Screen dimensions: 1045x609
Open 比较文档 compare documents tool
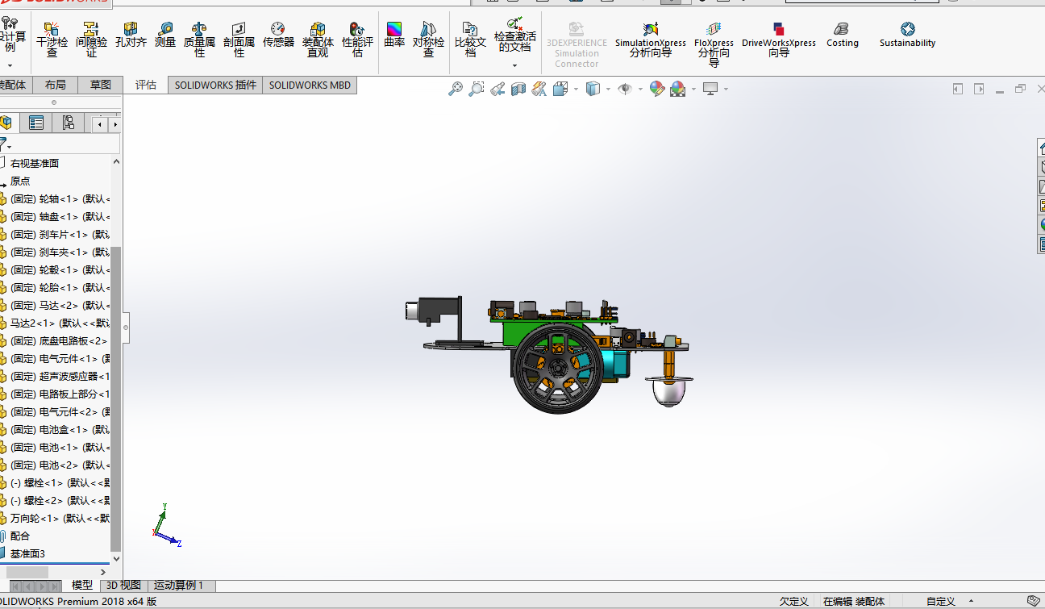tap(470, 40)
